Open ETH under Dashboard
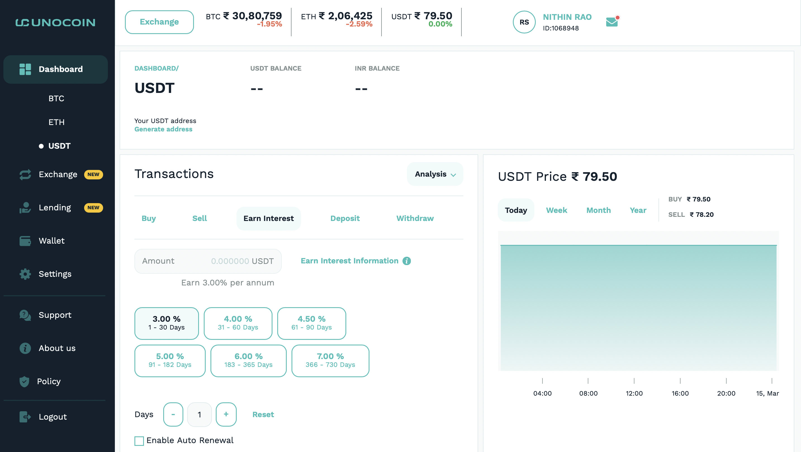Screen dimensions: 801x452 (x=56, y=122)
